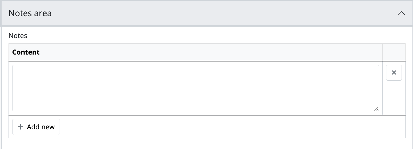Collapse the Notes area section chevron
413x149 pixels.
click(x=401, y=13)
